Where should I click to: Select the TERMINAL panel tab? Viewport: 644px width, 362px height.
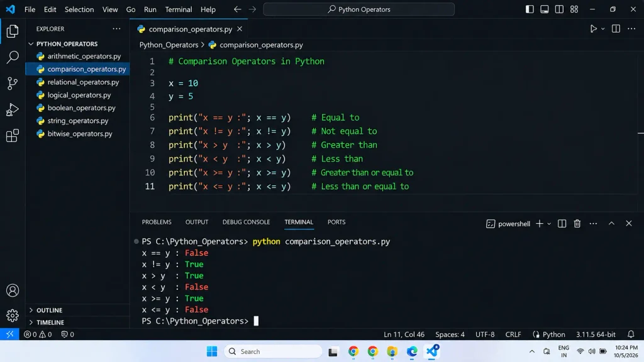[x=299, y=222]
